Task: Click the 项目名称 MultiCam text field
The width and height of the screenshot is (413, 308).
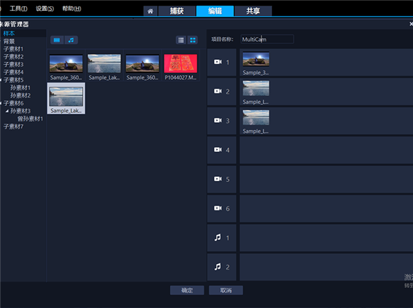Action: [267, 39]
